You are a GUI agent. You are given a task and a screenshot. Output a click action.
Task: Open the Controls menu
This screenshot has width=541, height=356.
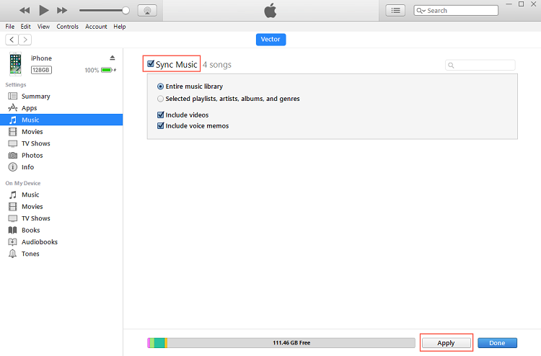(68, 27)
